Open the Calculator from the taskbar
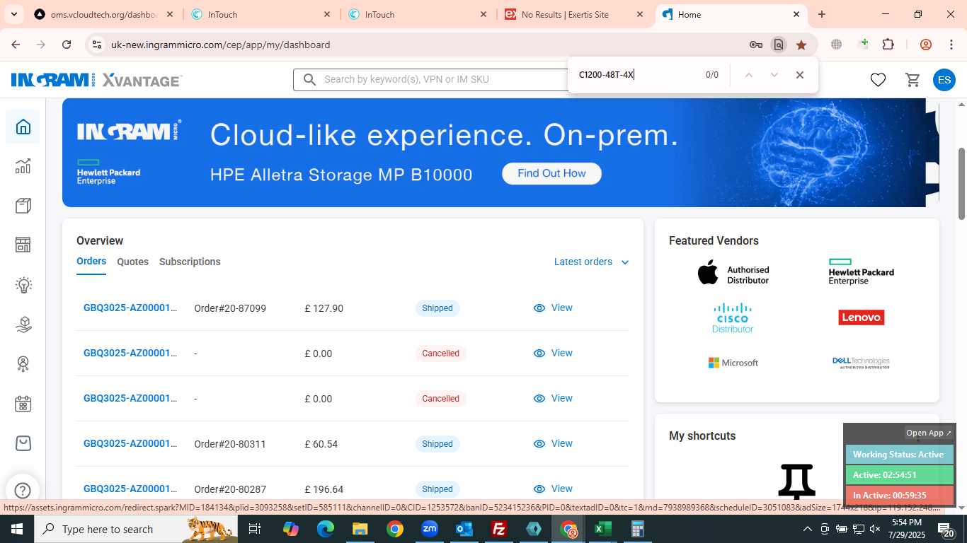This screenshot has height=543, width=967. (x=638, y=529)
